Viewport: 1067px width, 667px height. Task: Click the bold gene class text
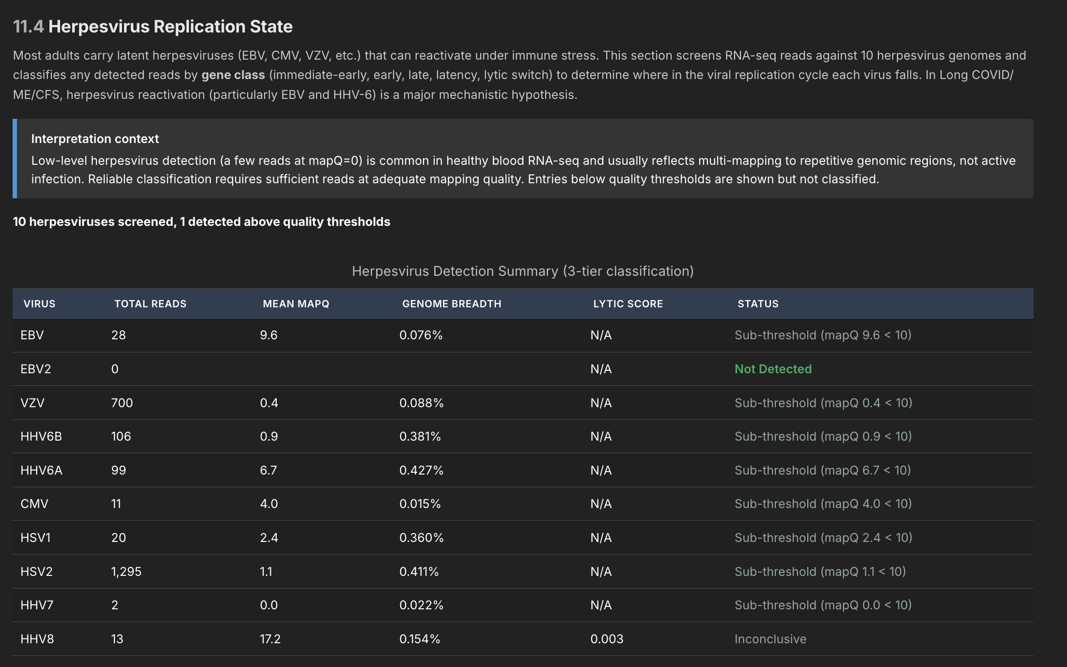[x=233, y=75]
